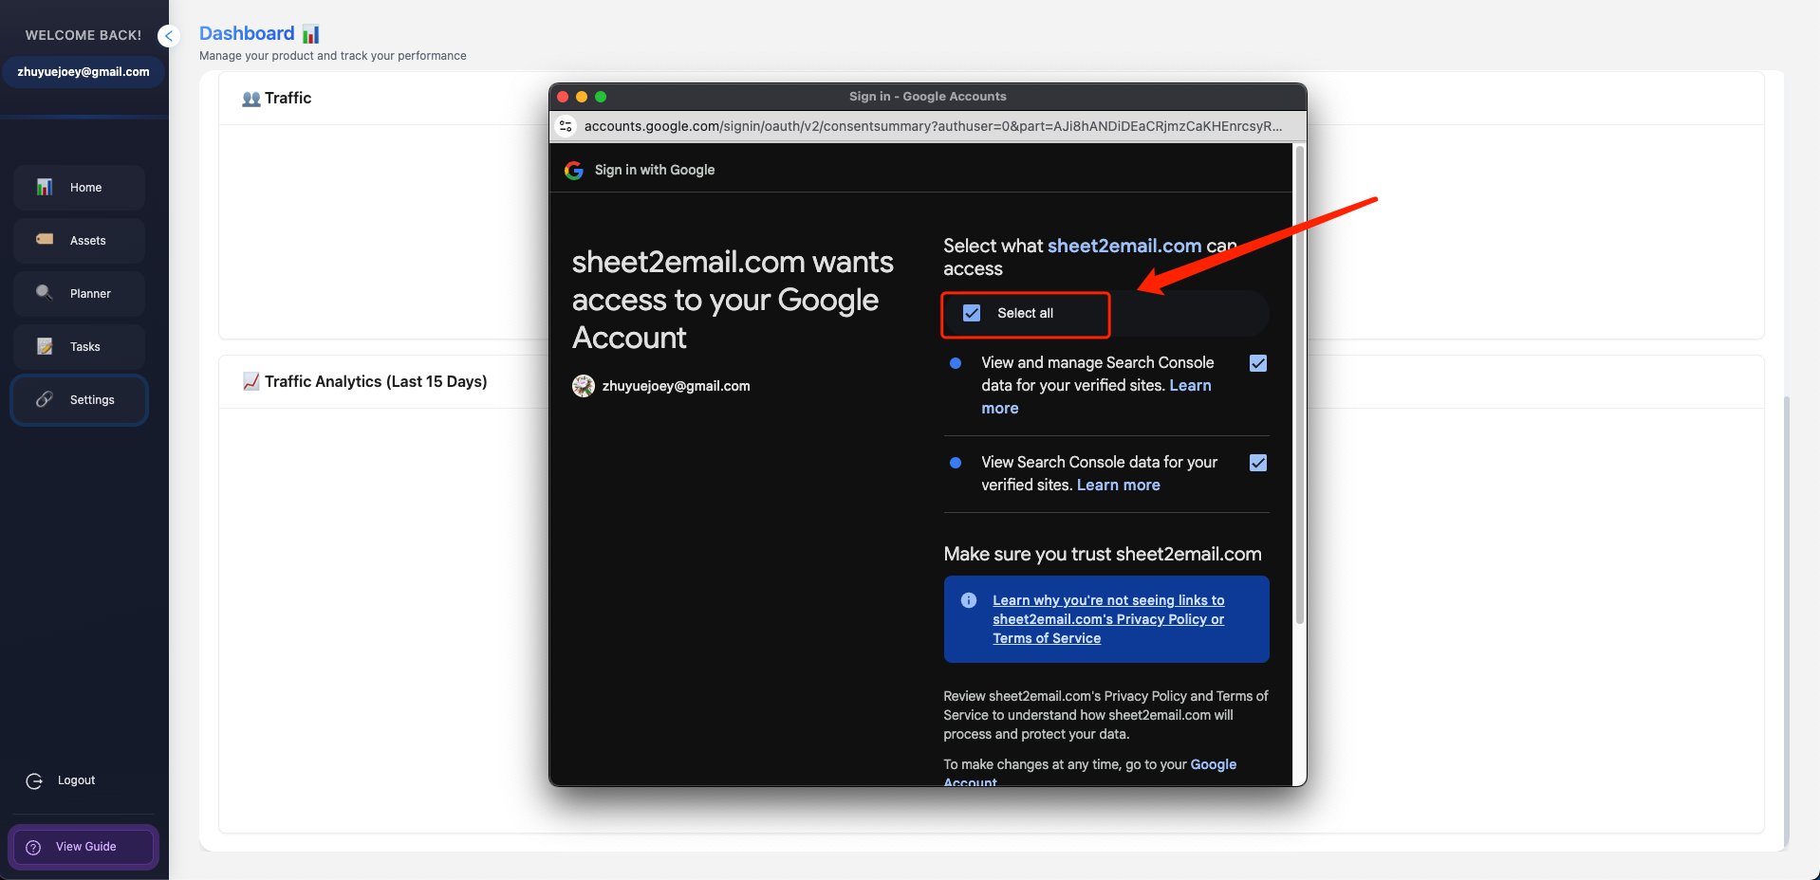Click the "WELCOME BACK!" sidebar text
This screenshot has width=1820, height=880.
click(x=84, y=35)
